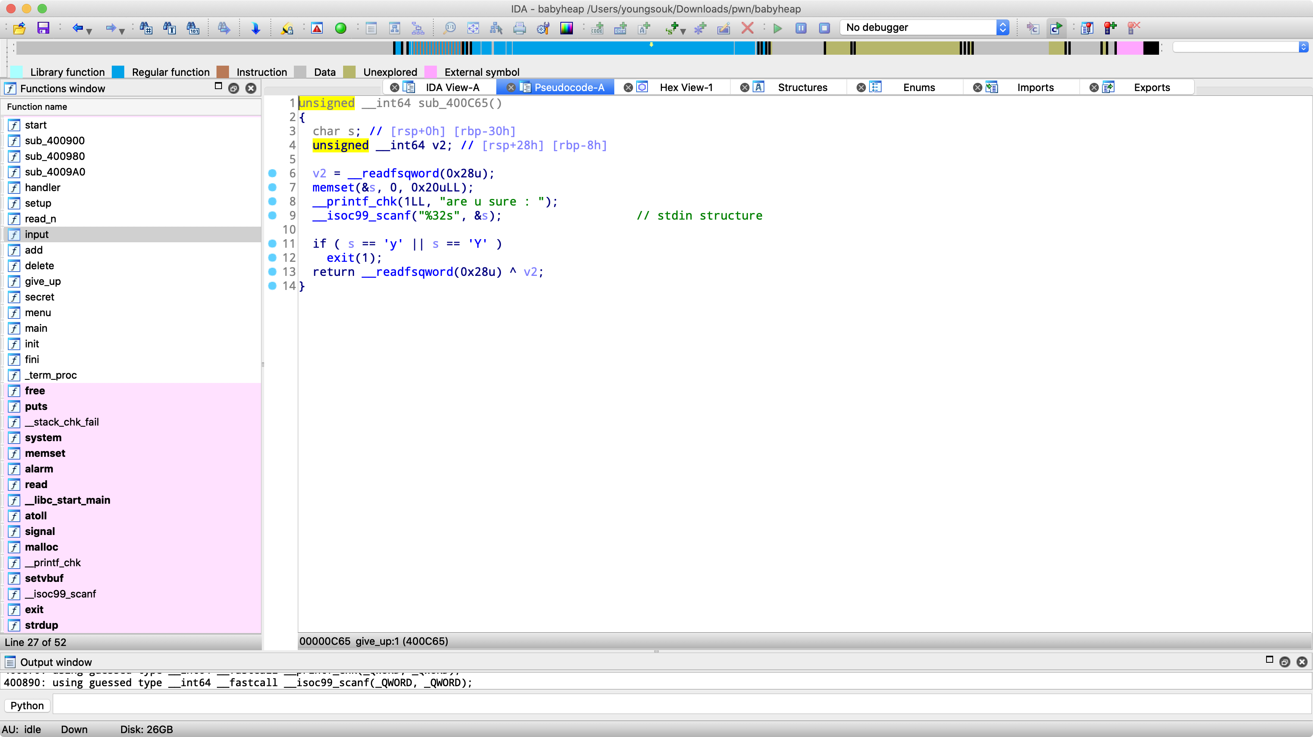Click the pause process button
This screenshot has height=737, width=1313.
pos(801,28)
